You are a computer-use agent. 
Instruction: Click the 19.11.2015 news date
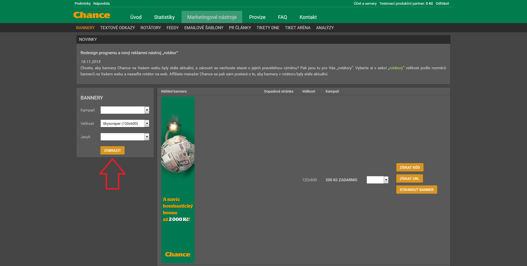click(x=90, y=62)
